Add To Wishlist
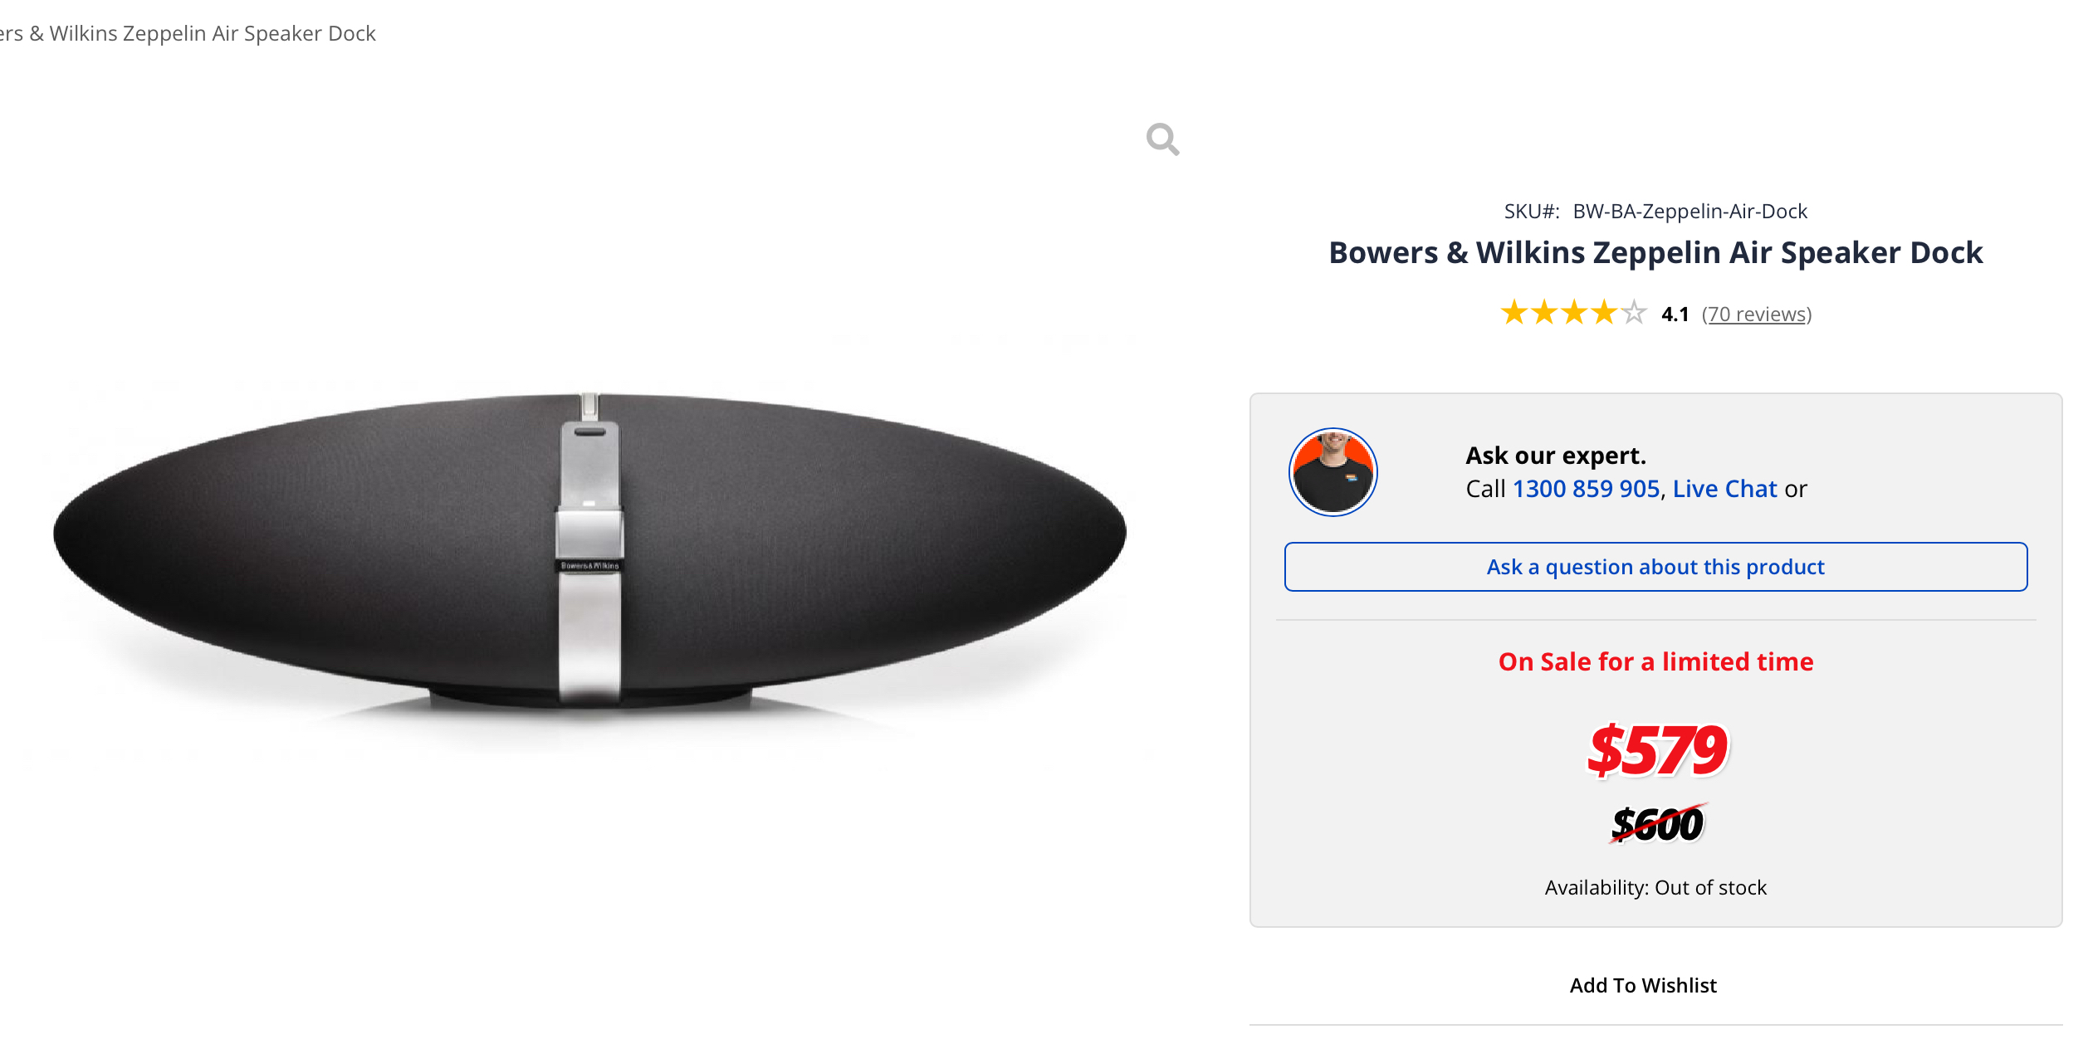 (1643, 985)
